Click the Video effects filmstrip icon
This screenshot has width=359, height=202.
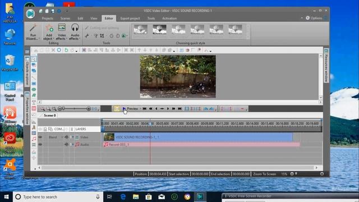(62, 28)
